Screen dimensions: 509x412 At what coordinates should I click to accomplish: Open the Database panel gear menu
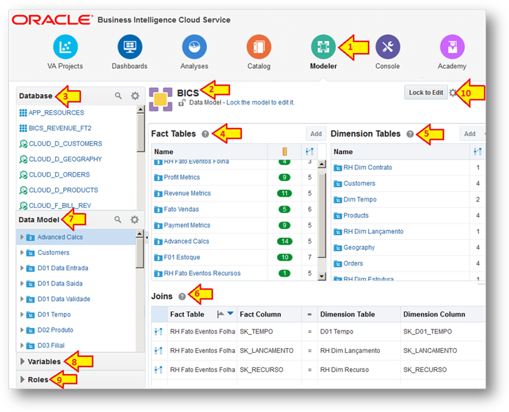135,96
